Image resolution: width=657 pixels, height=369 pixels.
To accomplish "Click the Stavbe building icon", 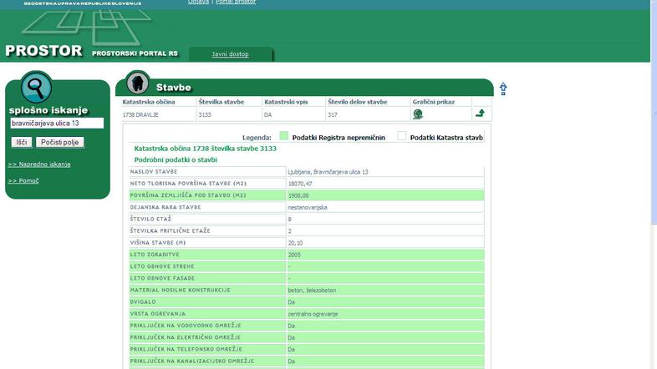I will pos(137,83).
